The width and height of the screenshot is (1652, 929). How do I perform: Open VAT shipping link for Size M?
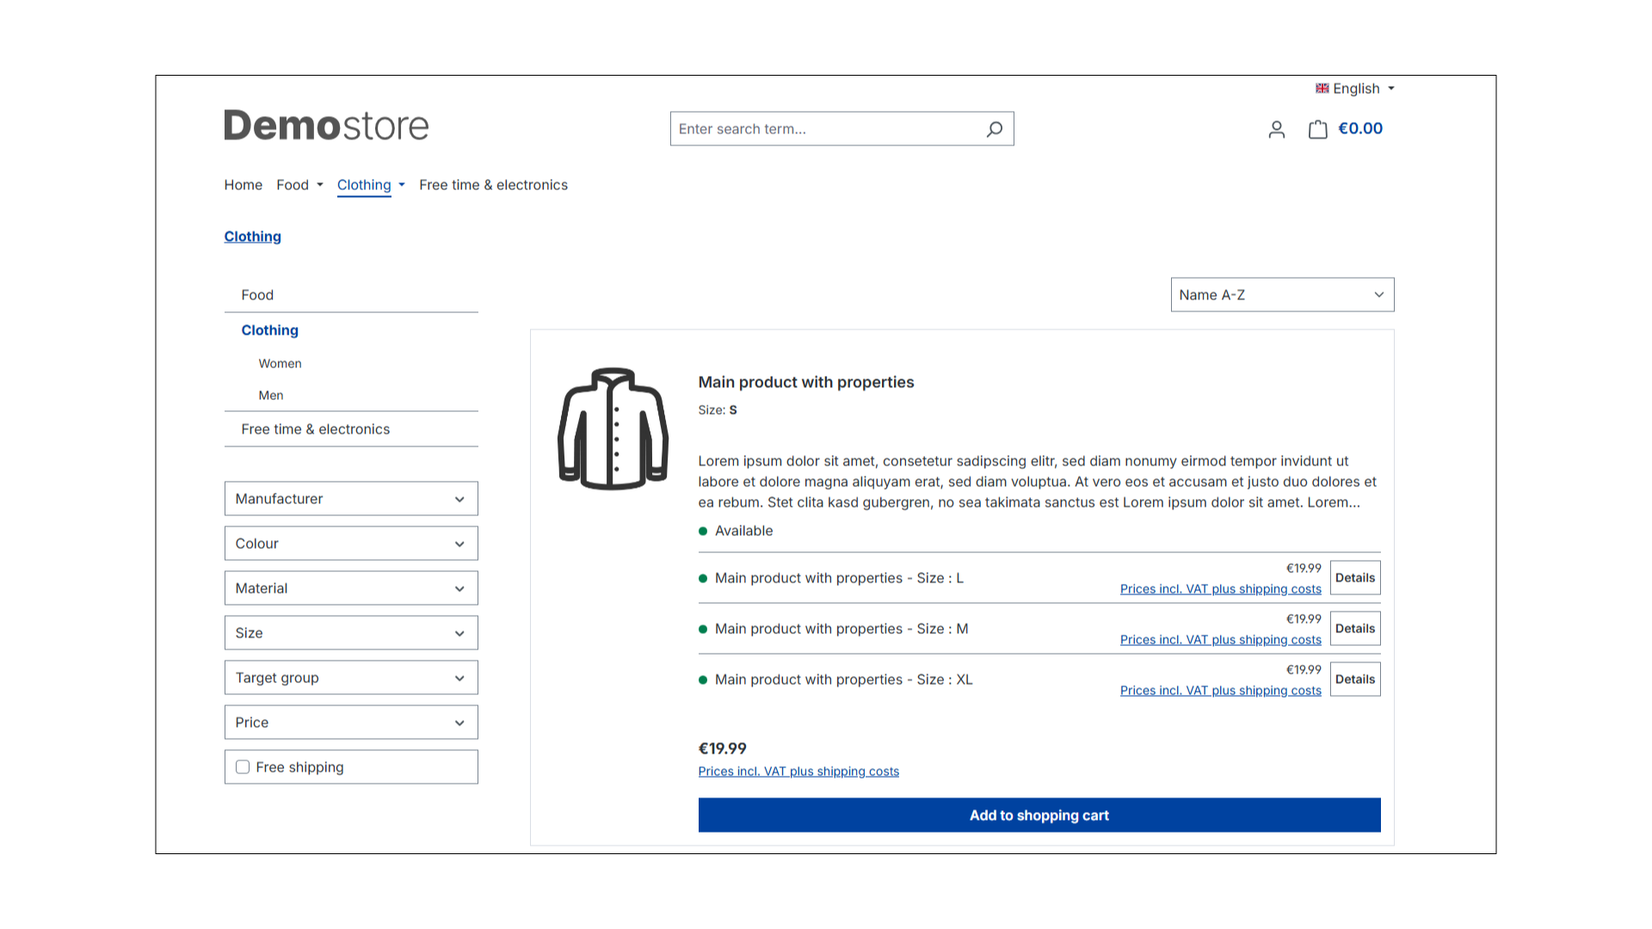(1220, 640)
